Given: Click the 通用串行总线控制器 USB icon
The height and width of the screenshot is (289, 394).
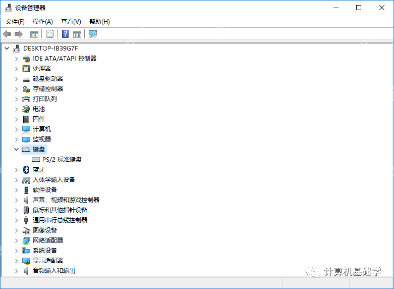Looking at the screenshot, I should pos(26,220).
